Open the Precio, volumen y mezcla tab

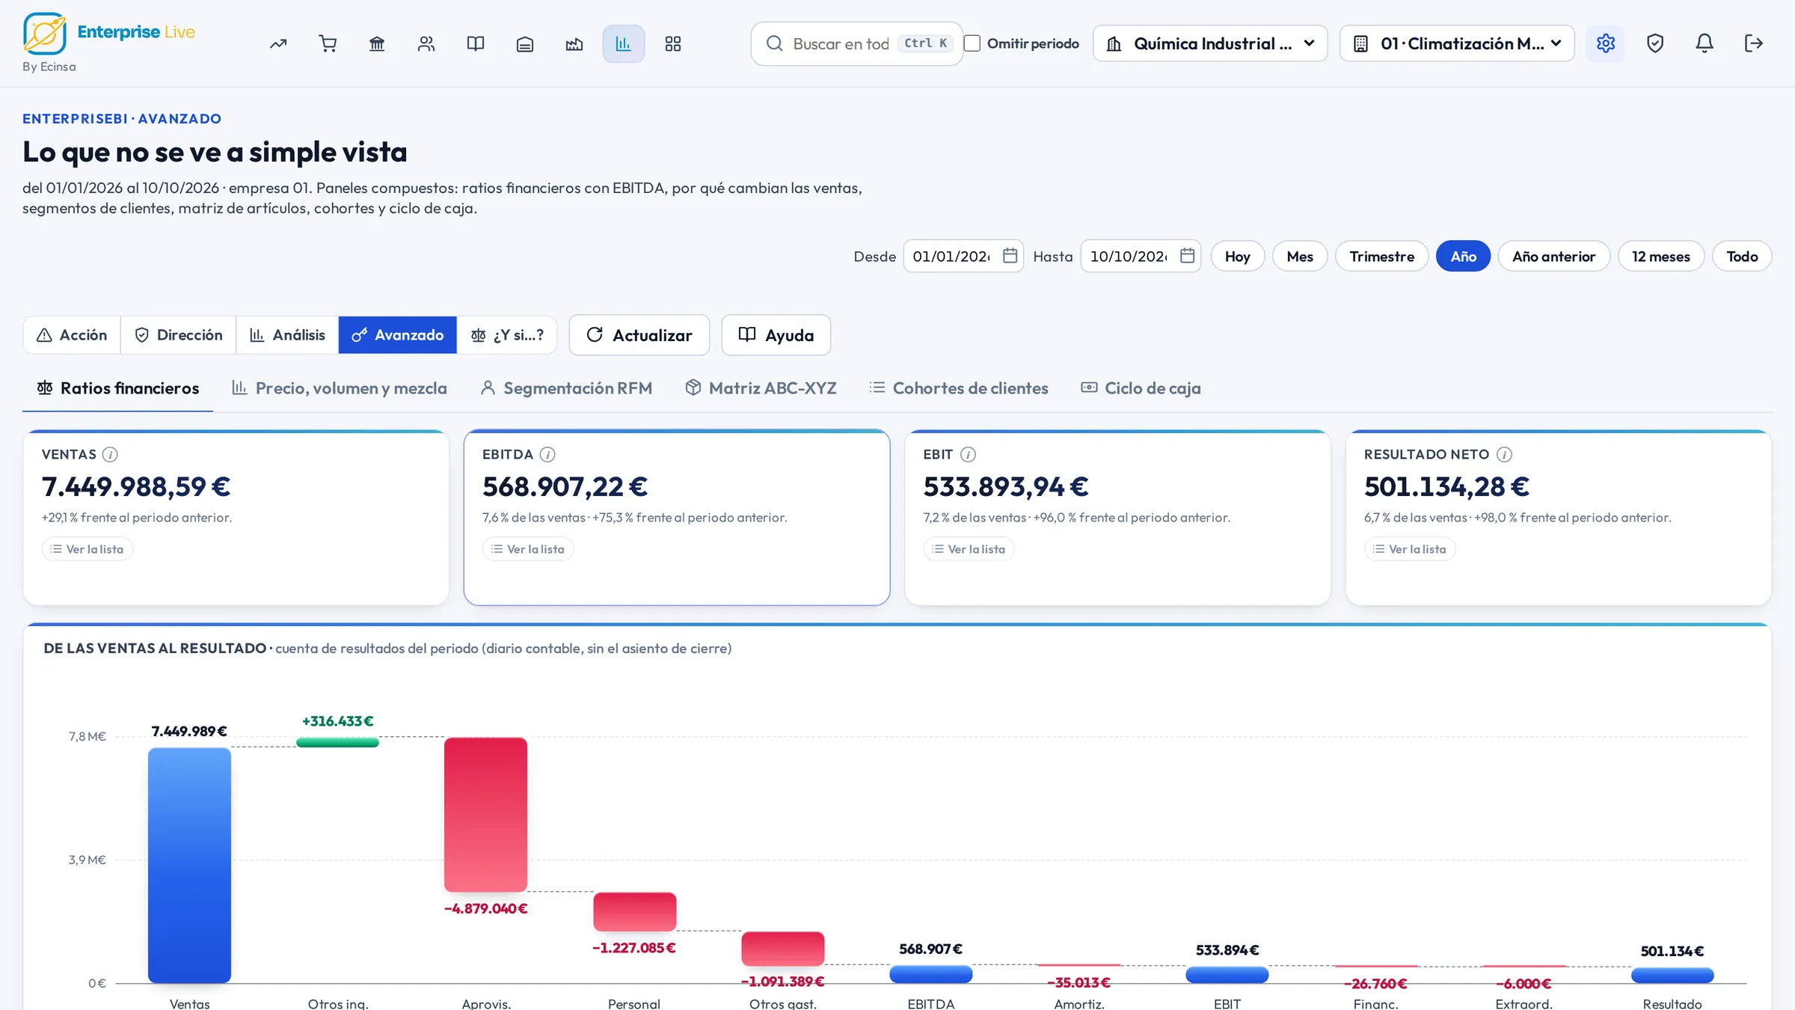coord(340,388)
